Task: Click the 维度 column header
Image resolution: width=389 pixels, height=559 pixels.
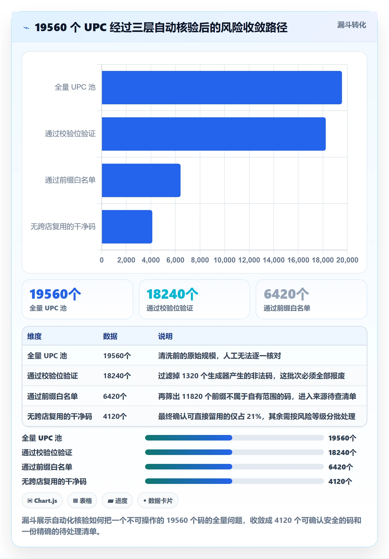Action: (x=34, y=336)
